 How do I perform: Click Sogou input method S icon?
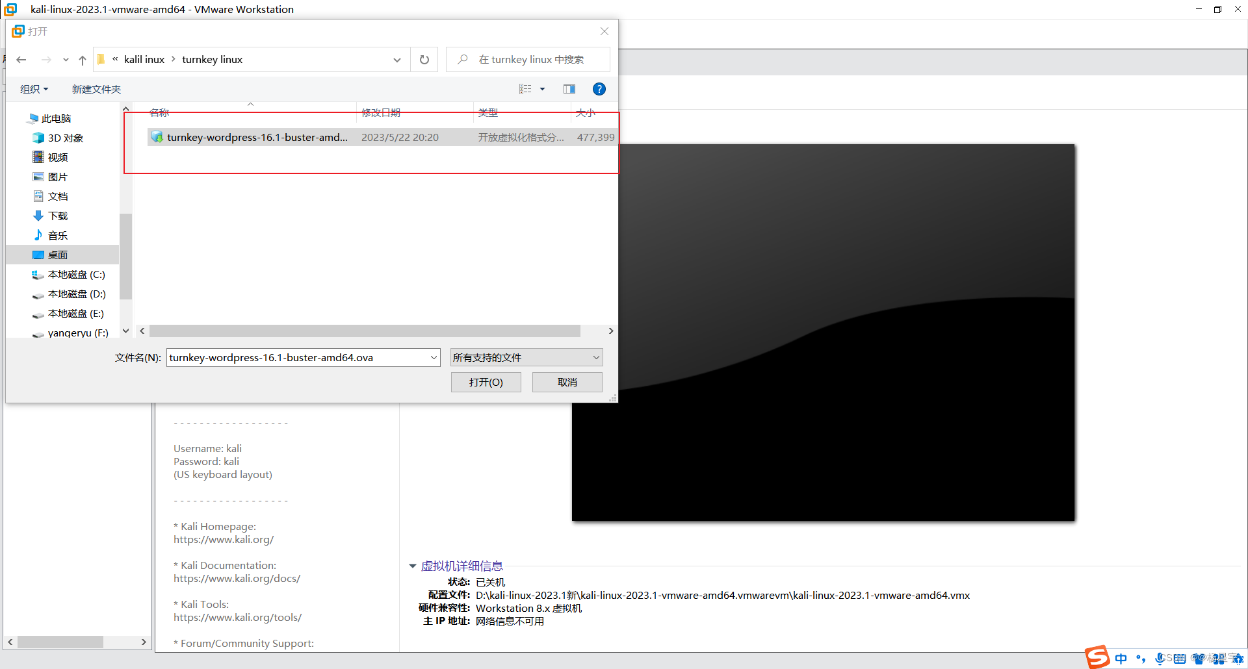pyautogui.click(x=1097, y=657)
